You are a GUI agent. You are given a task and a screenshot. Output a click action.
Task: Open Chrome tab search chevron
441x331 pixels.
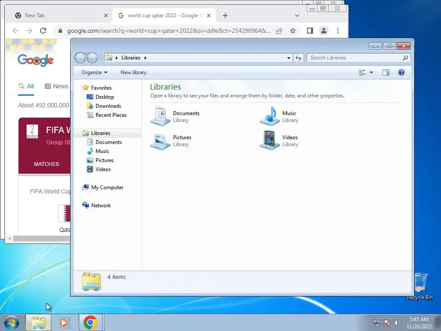(297, 16)
